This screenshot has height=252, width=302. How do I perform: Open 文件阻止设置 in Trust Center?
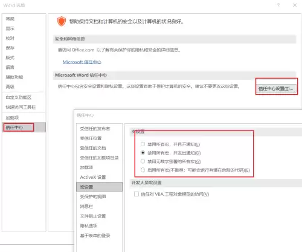pos(93,216)
